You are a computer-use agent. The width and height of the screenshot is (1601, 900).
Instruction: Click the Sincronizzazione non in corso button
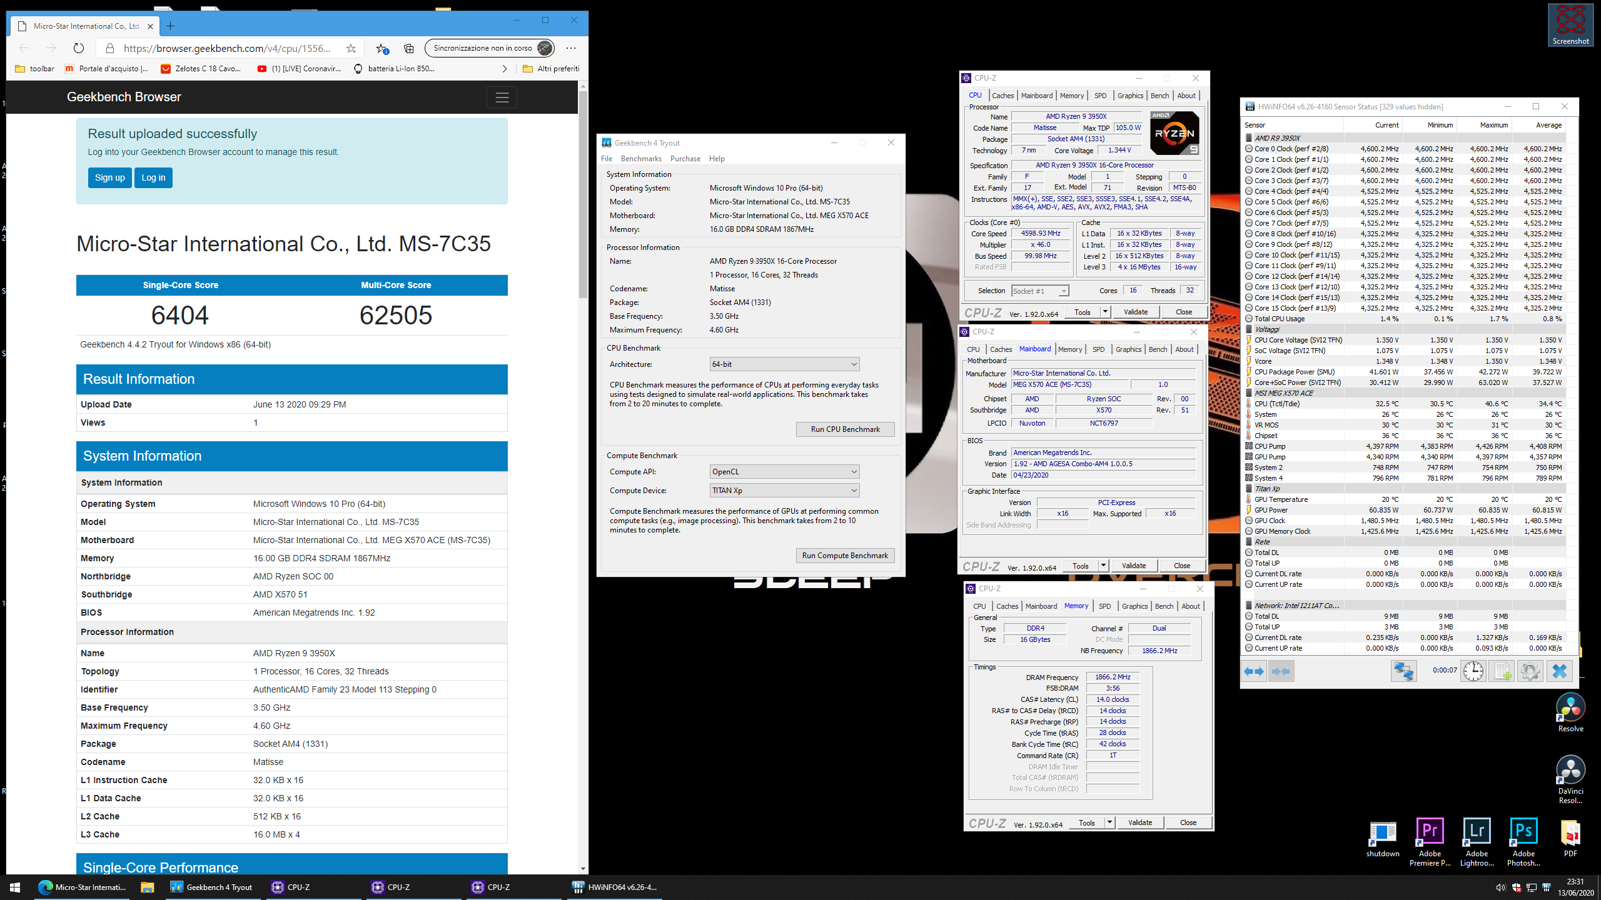click(x=490, y=48)
